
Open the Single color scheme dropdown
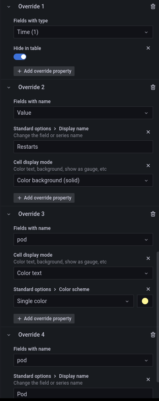[73, 301]
